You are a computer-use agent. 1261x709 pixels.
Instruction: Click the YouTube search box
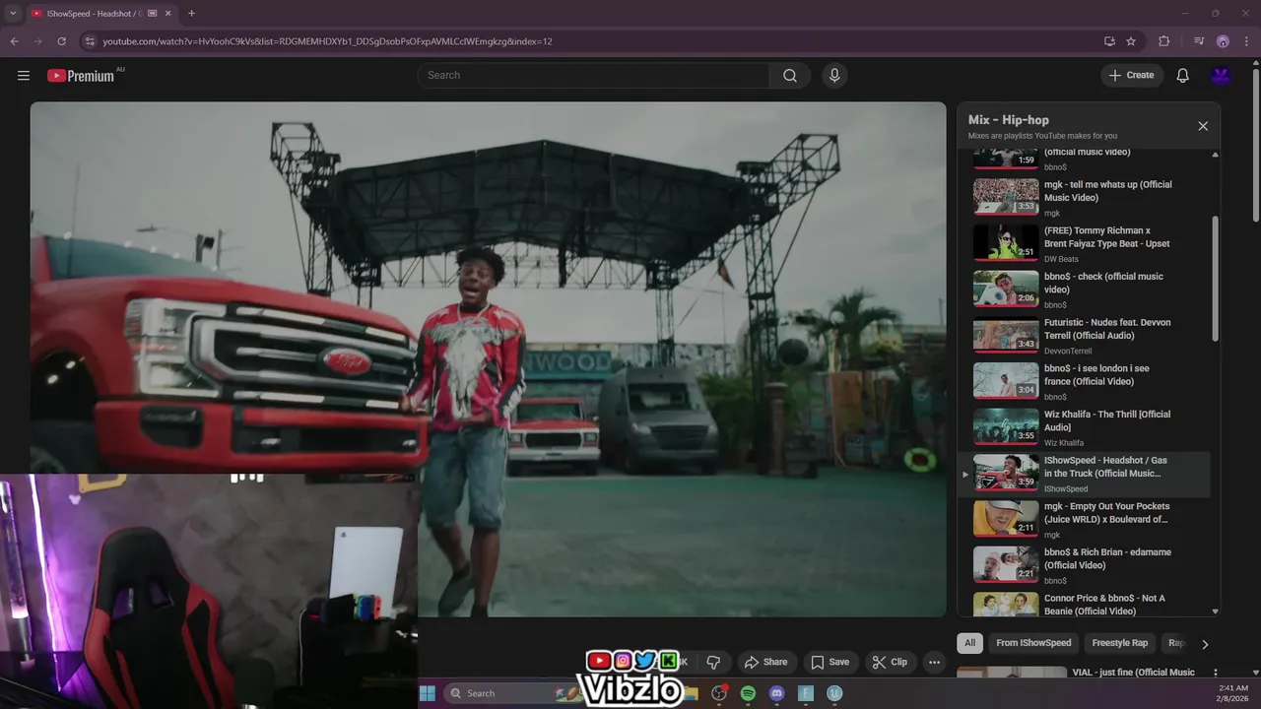click(593, 75)
